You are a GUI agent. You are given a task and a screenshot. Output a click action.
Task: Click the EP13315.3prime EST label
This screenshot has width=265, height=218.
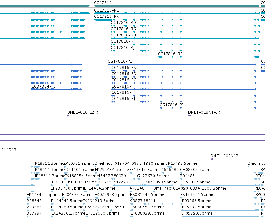pos(145,170)
